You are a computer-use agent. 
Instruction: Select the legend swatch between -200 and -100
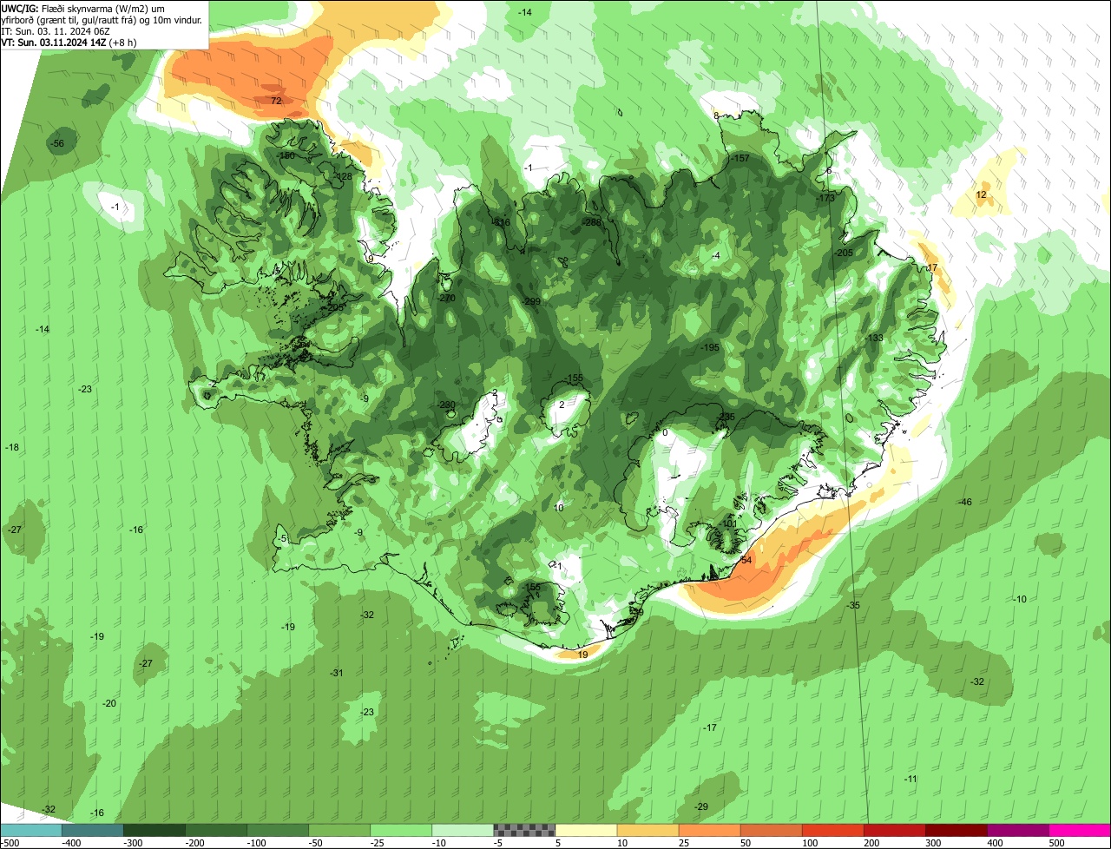(x=215, y=830)
